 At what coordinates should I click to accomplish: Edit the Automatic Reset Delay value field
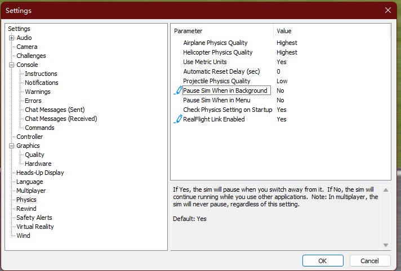[278, 71]
